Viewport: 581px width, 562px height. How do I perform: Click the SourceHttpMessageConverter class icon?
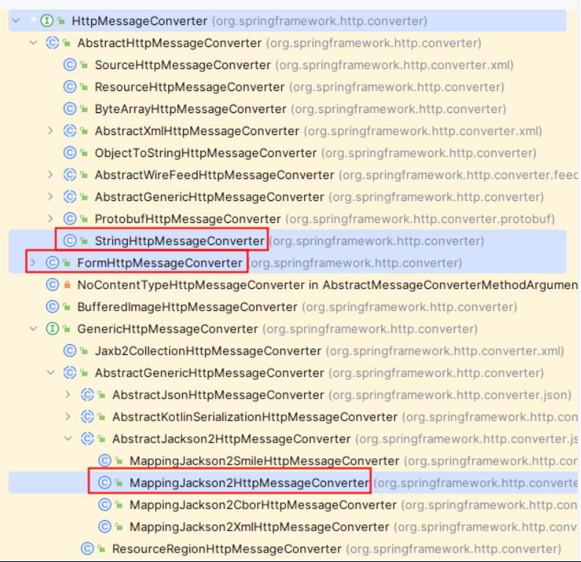click(70, 65)
